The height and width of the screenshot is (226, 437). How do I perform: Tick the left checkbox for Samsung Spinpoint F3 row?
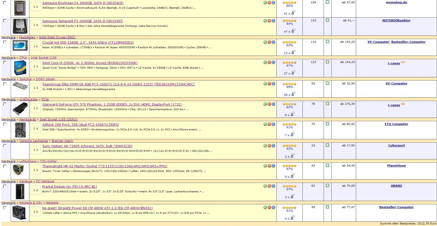pyautogui.click(x=5, y=21)
